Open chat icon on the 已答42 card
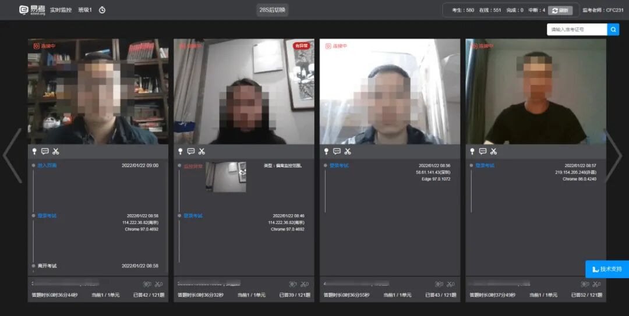Screen dimensions: 629x316 pos(45,151)
